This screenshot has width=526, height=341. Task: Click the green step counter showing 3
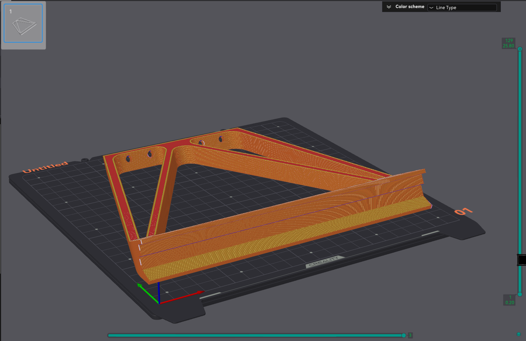coord(410,335)
